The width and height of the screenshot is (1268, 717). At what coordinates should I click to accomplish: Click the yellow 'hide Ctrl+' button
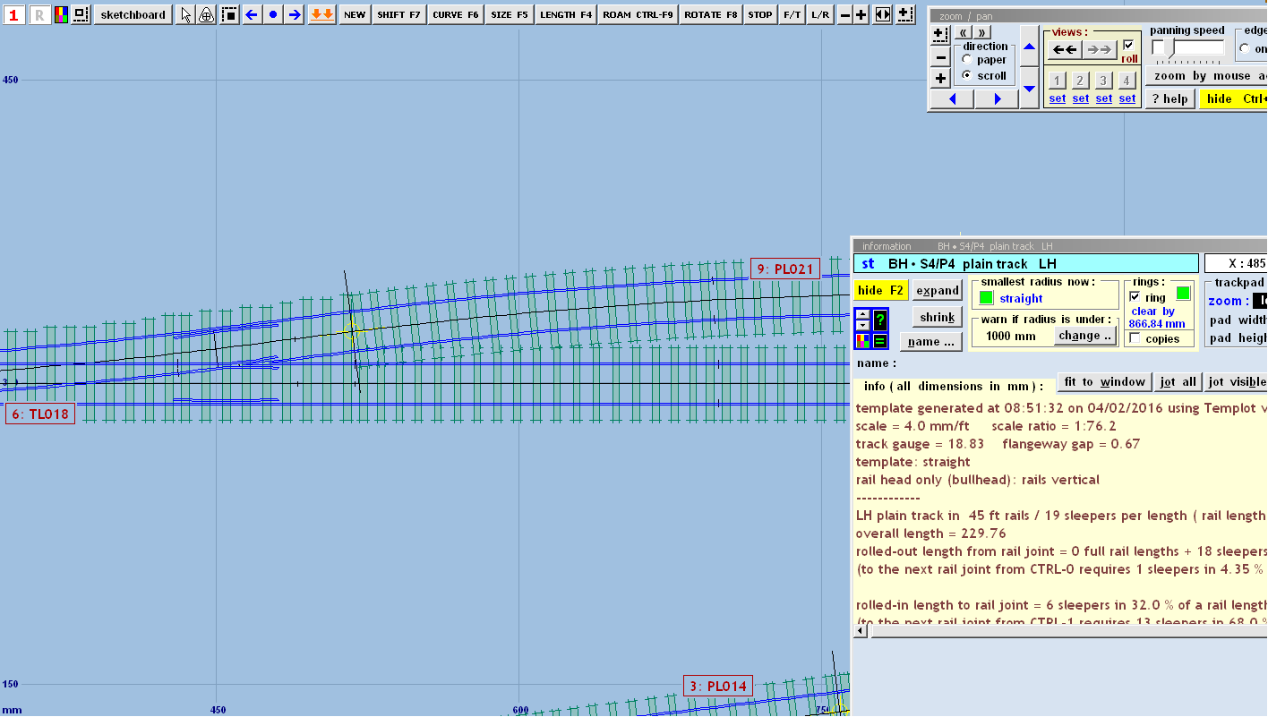[x=1234, y=98]
